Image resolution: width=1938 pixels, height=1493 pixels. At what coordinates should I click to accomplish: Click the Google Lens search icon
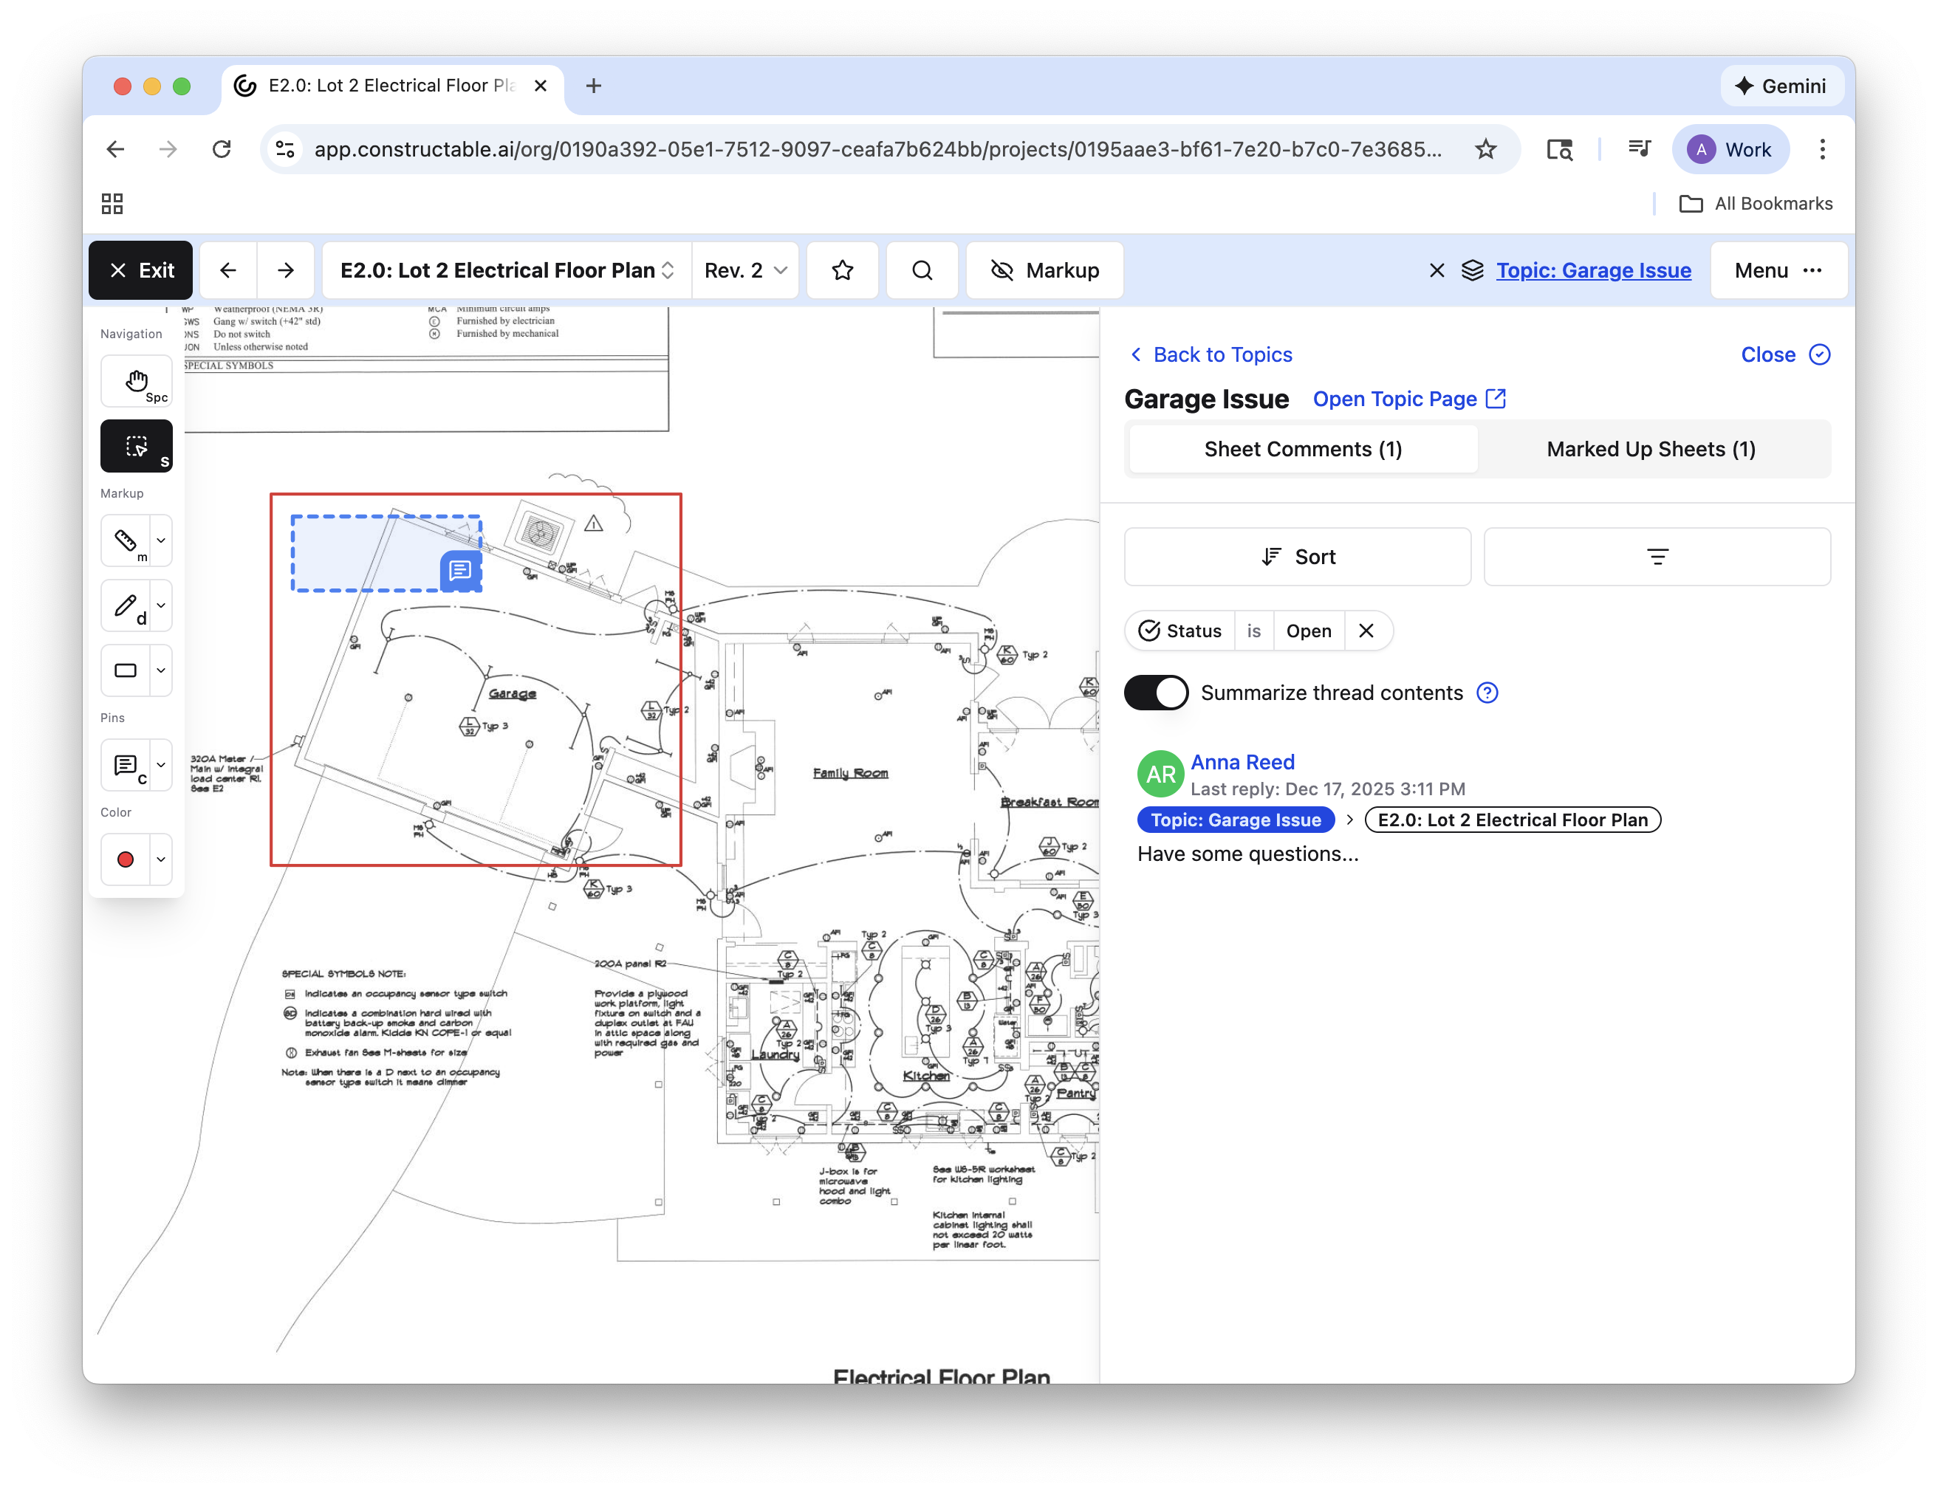(x=1559, y=149)
